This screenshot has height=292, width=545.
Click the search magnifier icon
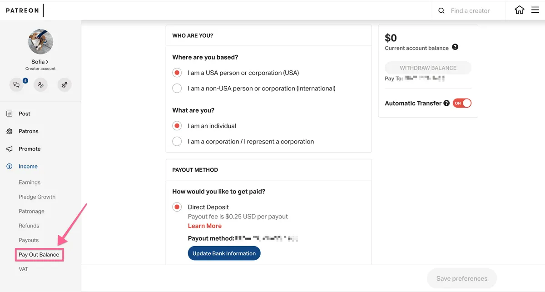tap(441, 10)
